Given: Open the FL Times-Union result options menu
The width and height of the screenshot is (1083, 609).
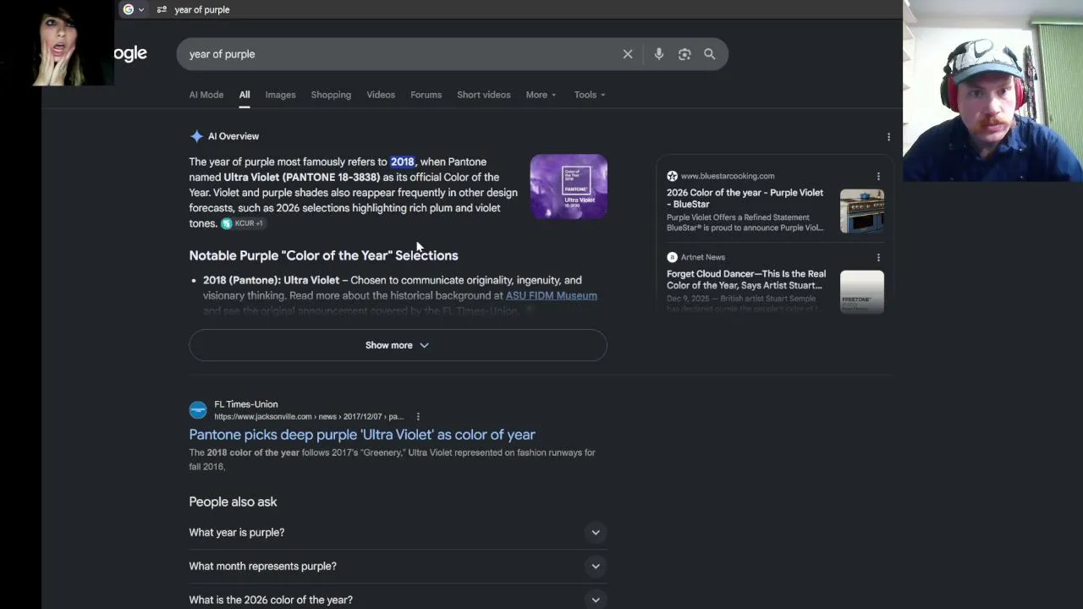Looking at the screenshot, I should coord(418,416).
